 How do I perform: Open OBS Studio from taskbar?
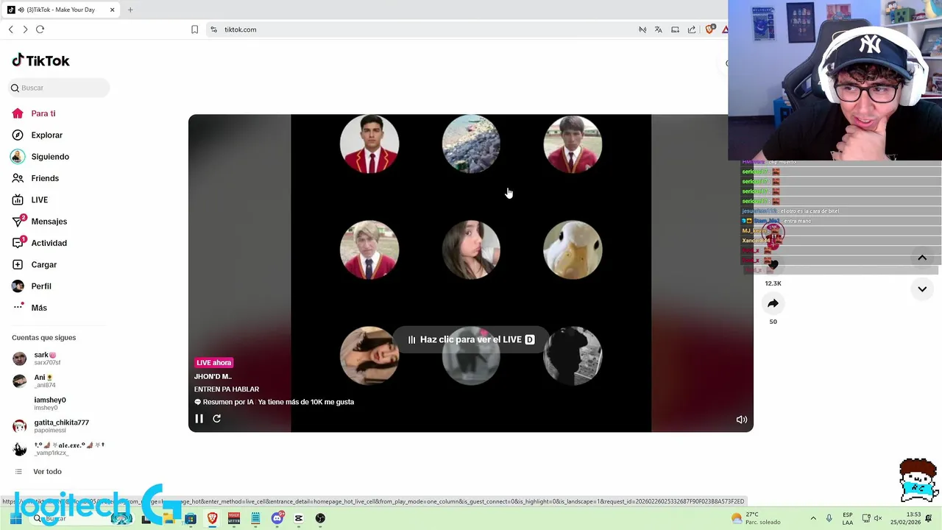(320, 518)
